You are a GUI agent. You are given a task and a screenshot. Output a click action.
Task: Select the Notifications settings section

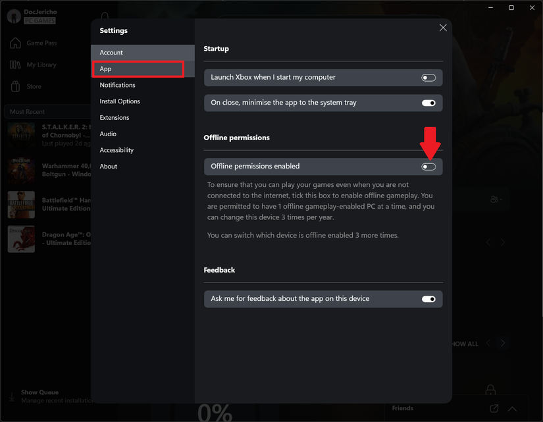coord(117,84)
